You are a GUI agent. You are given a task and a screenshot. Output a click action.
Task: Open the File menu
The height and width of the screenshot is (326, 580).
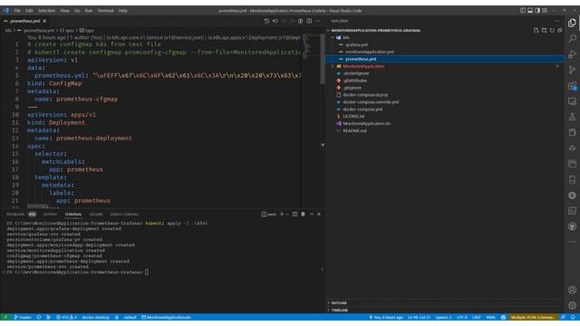pyautogui.click(x=17, y=11)
